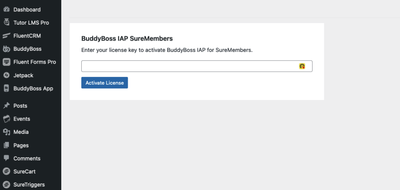400x190 pixels.
Task: Open the Comments menu
Action: [x=27, y=158]
